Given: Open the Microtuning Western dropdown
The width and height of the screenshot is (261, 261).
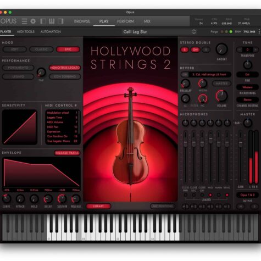Looking at the screenshot, I should coord(248,87).
